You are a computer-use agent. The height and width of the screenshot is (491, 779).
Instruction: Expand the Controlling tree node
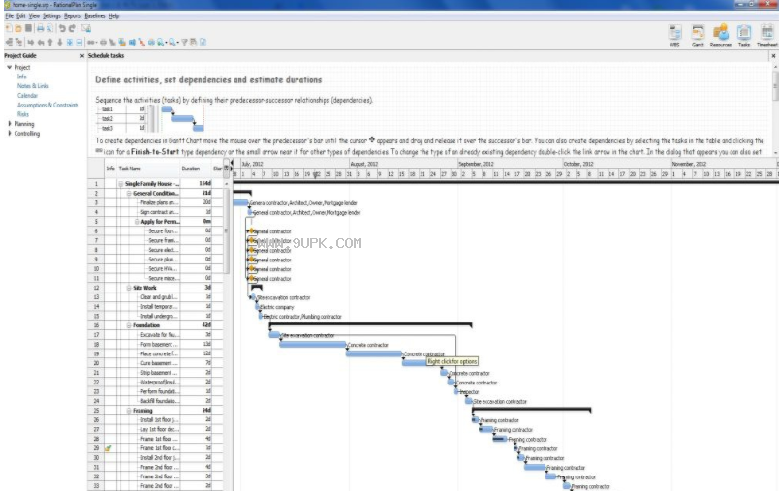[x=10, y=133]
